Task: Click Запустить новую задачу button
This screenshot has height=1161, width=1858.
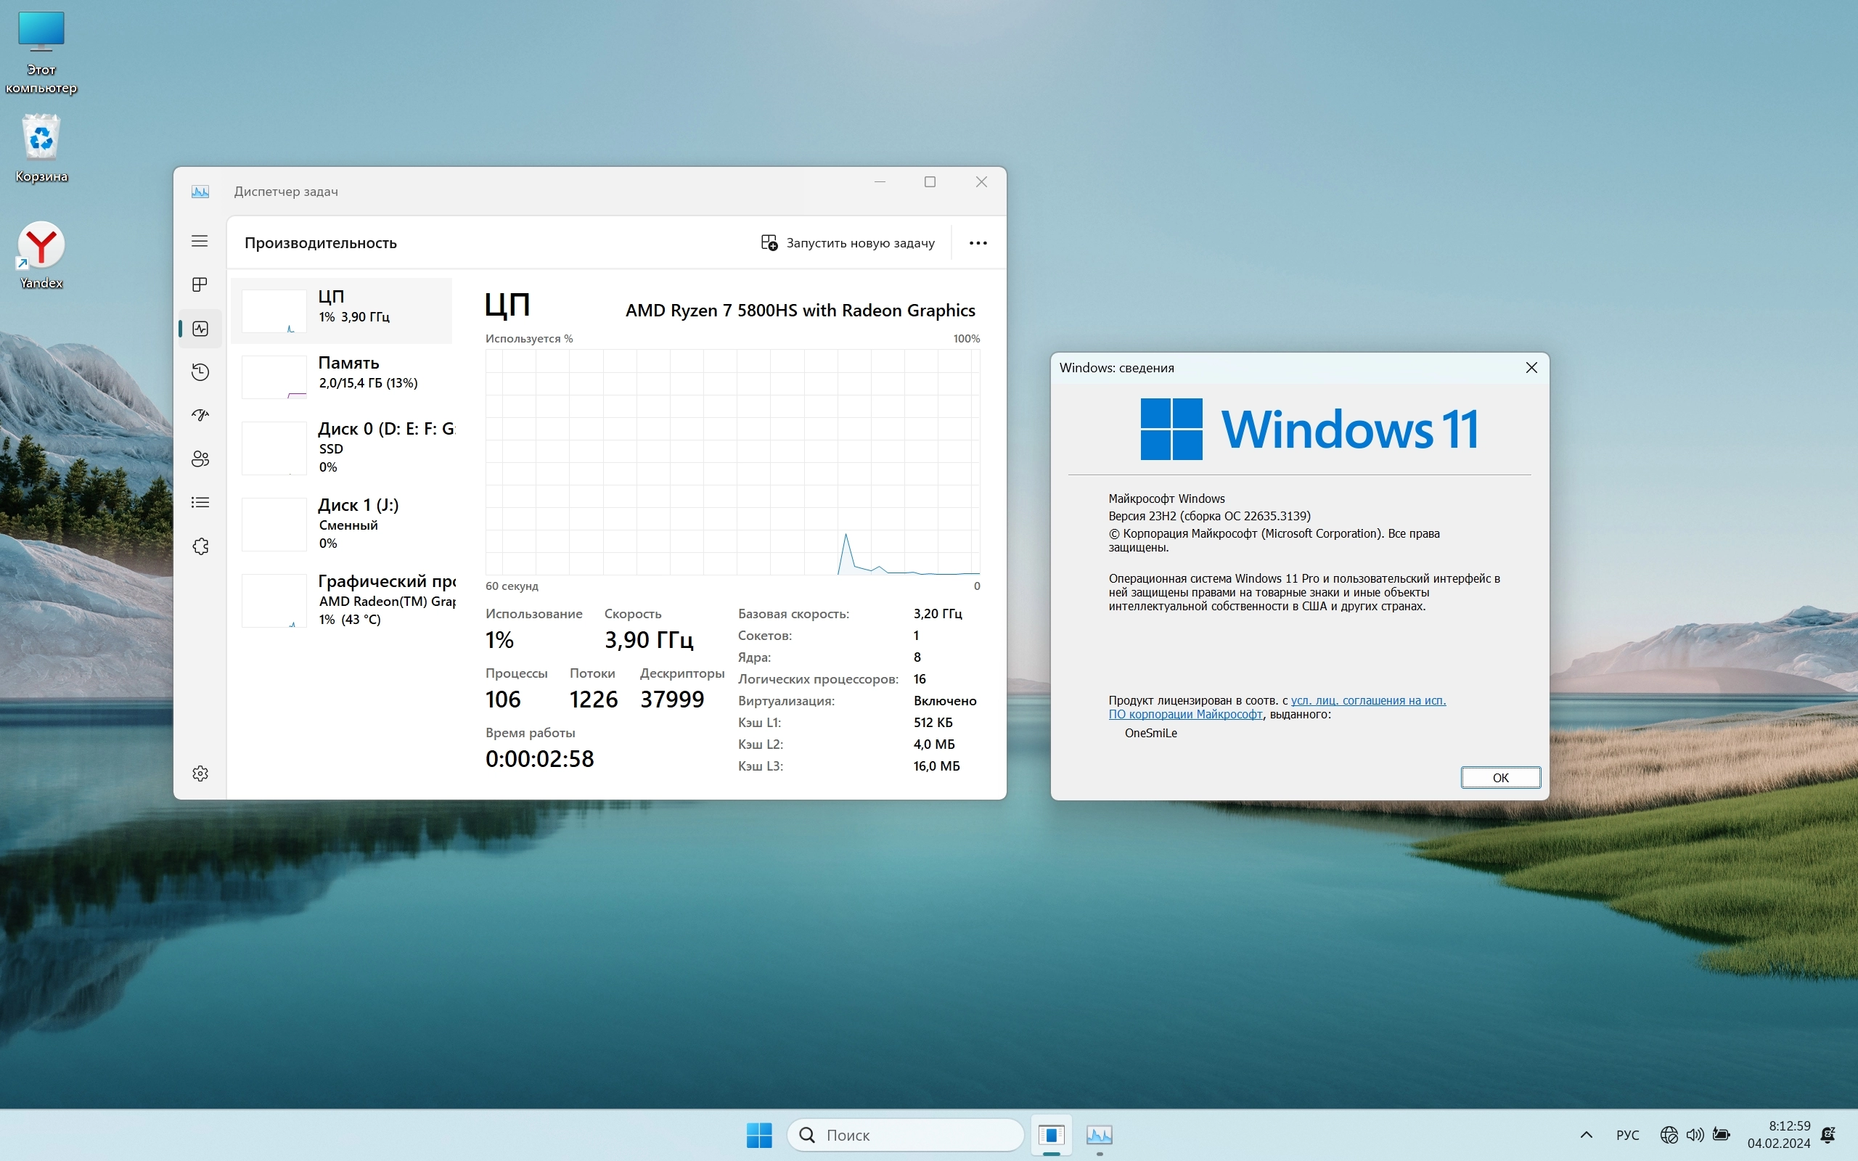Action: point(848,242)
